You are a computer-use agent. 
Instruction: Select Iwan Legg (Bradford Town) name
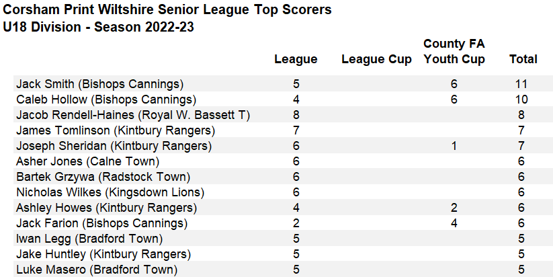(x=89, y=239)
